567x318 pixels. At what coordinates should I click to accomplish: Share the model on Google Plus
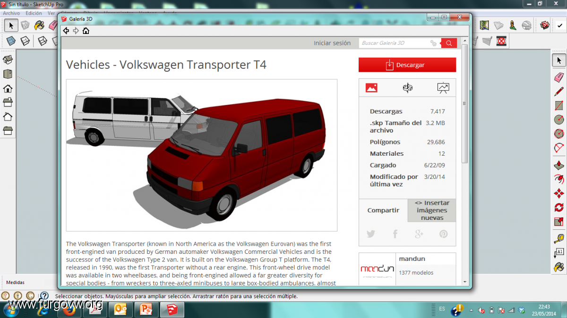[419, 234]
